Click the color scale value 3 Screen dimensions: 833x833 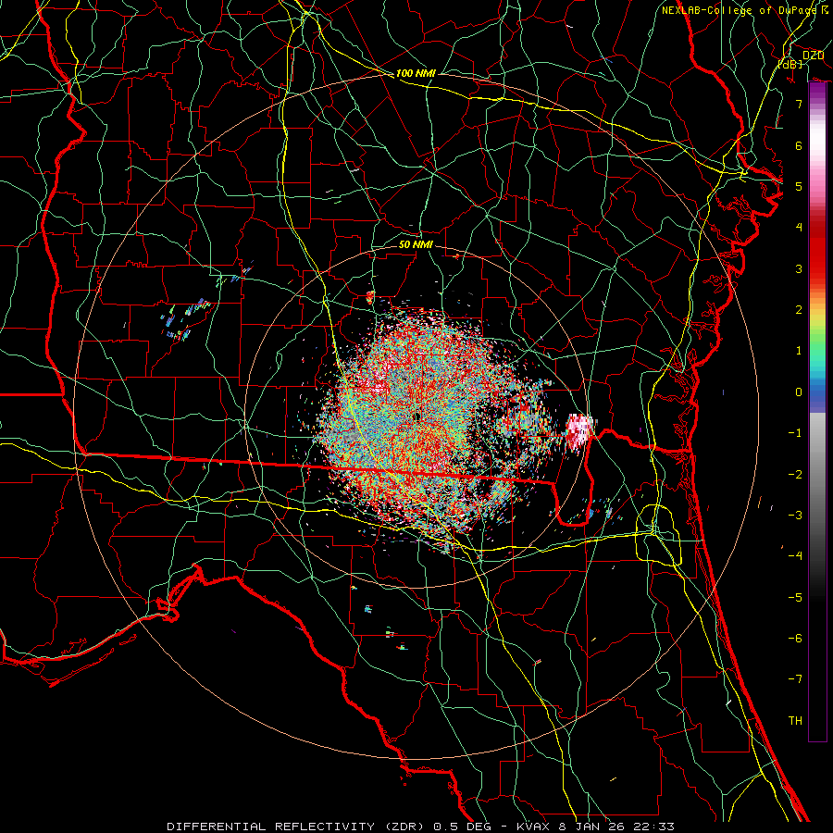(x=799, y=268)
